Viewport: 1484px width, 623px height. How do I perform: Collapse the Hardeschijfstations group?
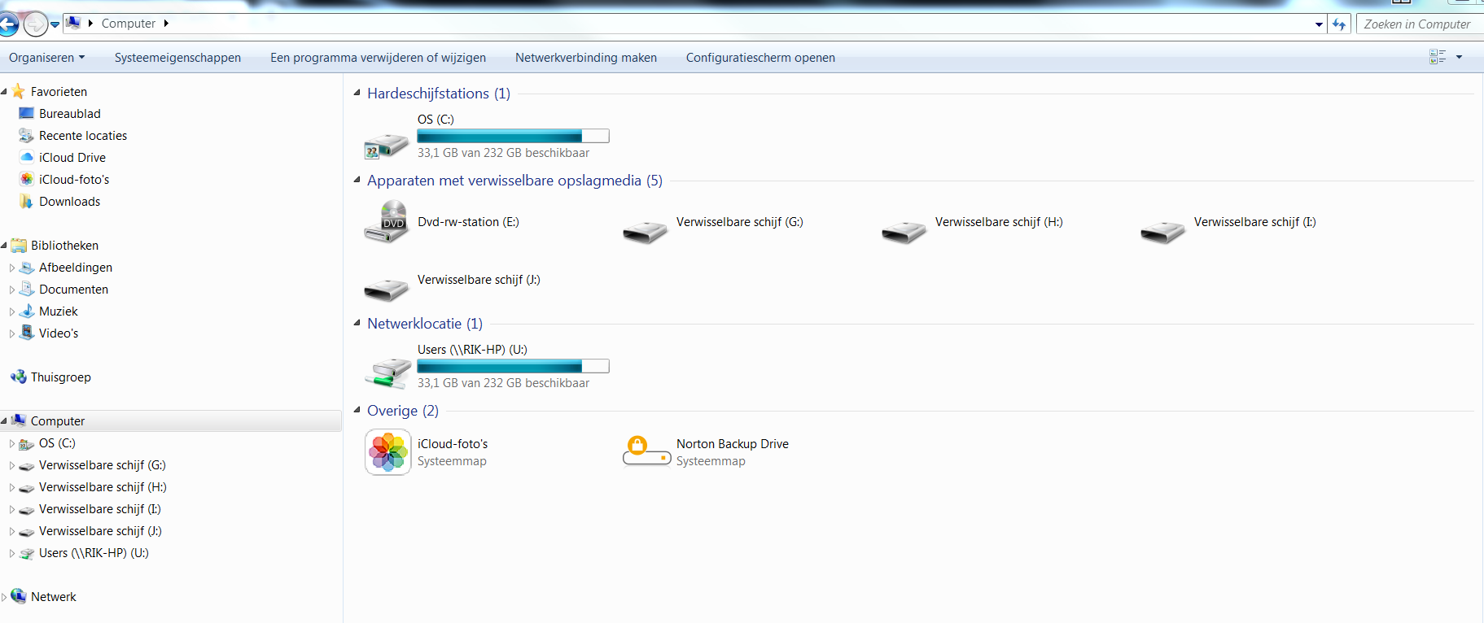(x=357, y=93)
